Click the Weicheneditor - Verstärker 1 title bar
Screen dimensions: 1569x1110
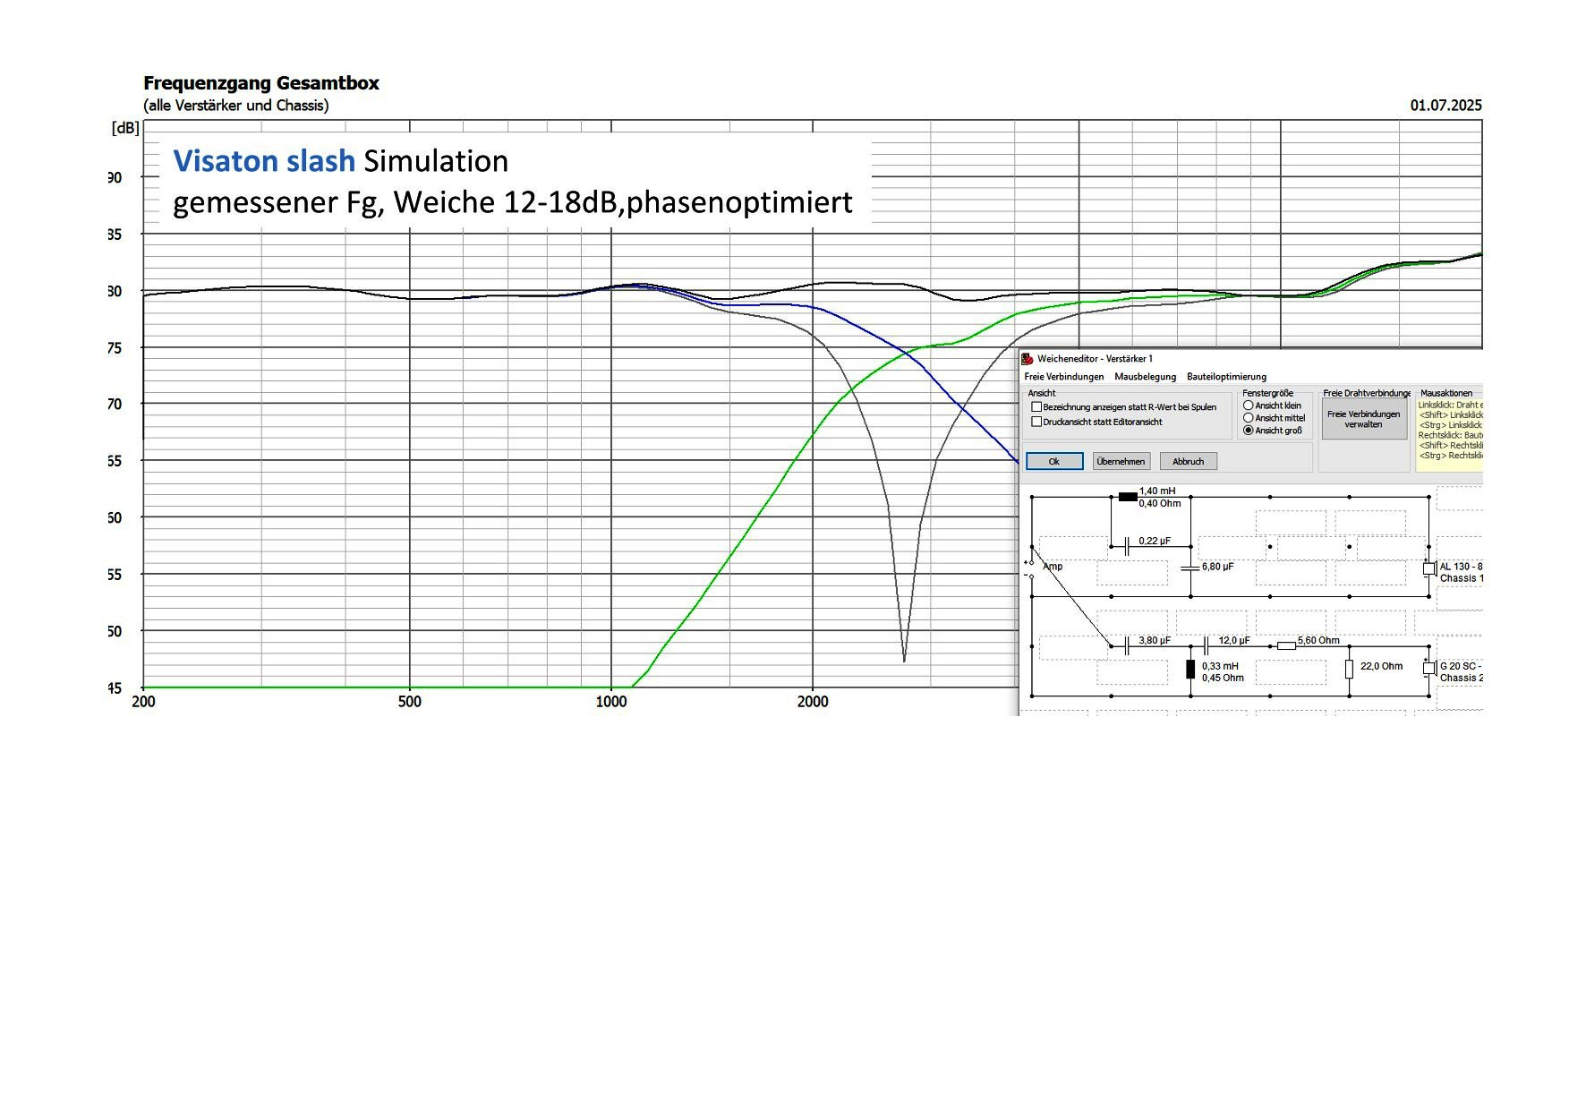[x=1251, y=359]
